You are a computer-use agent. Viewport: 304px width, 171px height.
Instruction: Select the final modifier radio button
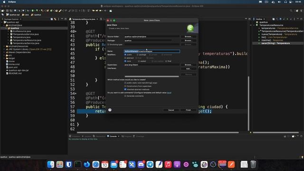pyautogui.click(x=166, y=61)
